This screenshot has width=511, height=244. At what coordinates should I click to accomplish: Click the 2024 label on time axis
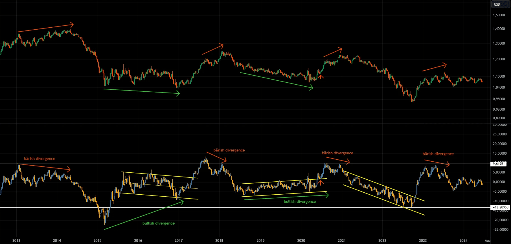(463, 241)
